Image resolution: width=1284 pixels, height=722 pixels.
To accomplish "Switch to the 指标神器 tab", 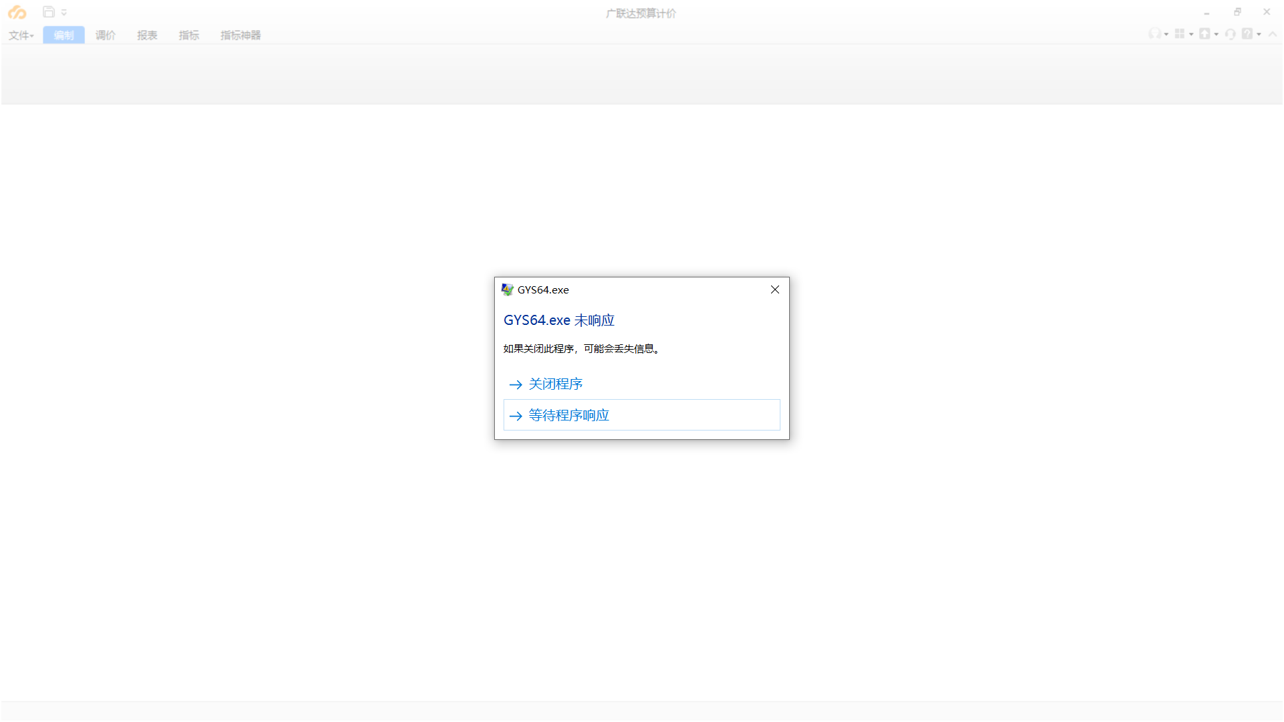I will click(x=241, y=35).
